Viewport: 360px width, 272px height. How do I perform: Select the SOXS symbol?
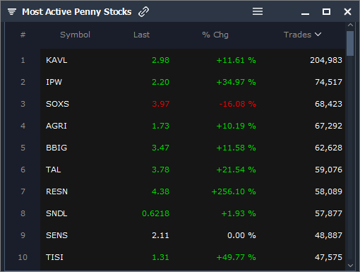click(x=57, y=104)
